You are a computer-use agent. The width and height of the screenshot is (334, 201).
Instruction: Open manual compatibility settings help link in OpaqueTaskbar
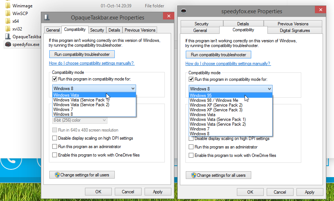click(x=92, y=63)
